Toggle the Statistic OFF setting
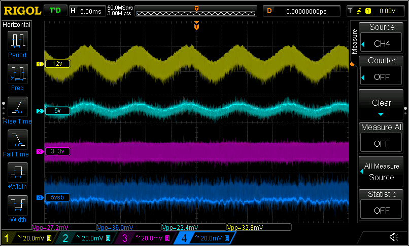The image size is (409, 246). pyautogui.click(x=381, y=204)
